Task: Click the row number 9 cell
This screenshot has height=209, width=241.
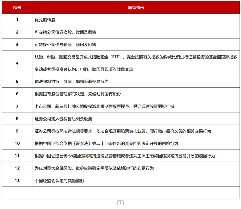Action: tap(17, 131)
